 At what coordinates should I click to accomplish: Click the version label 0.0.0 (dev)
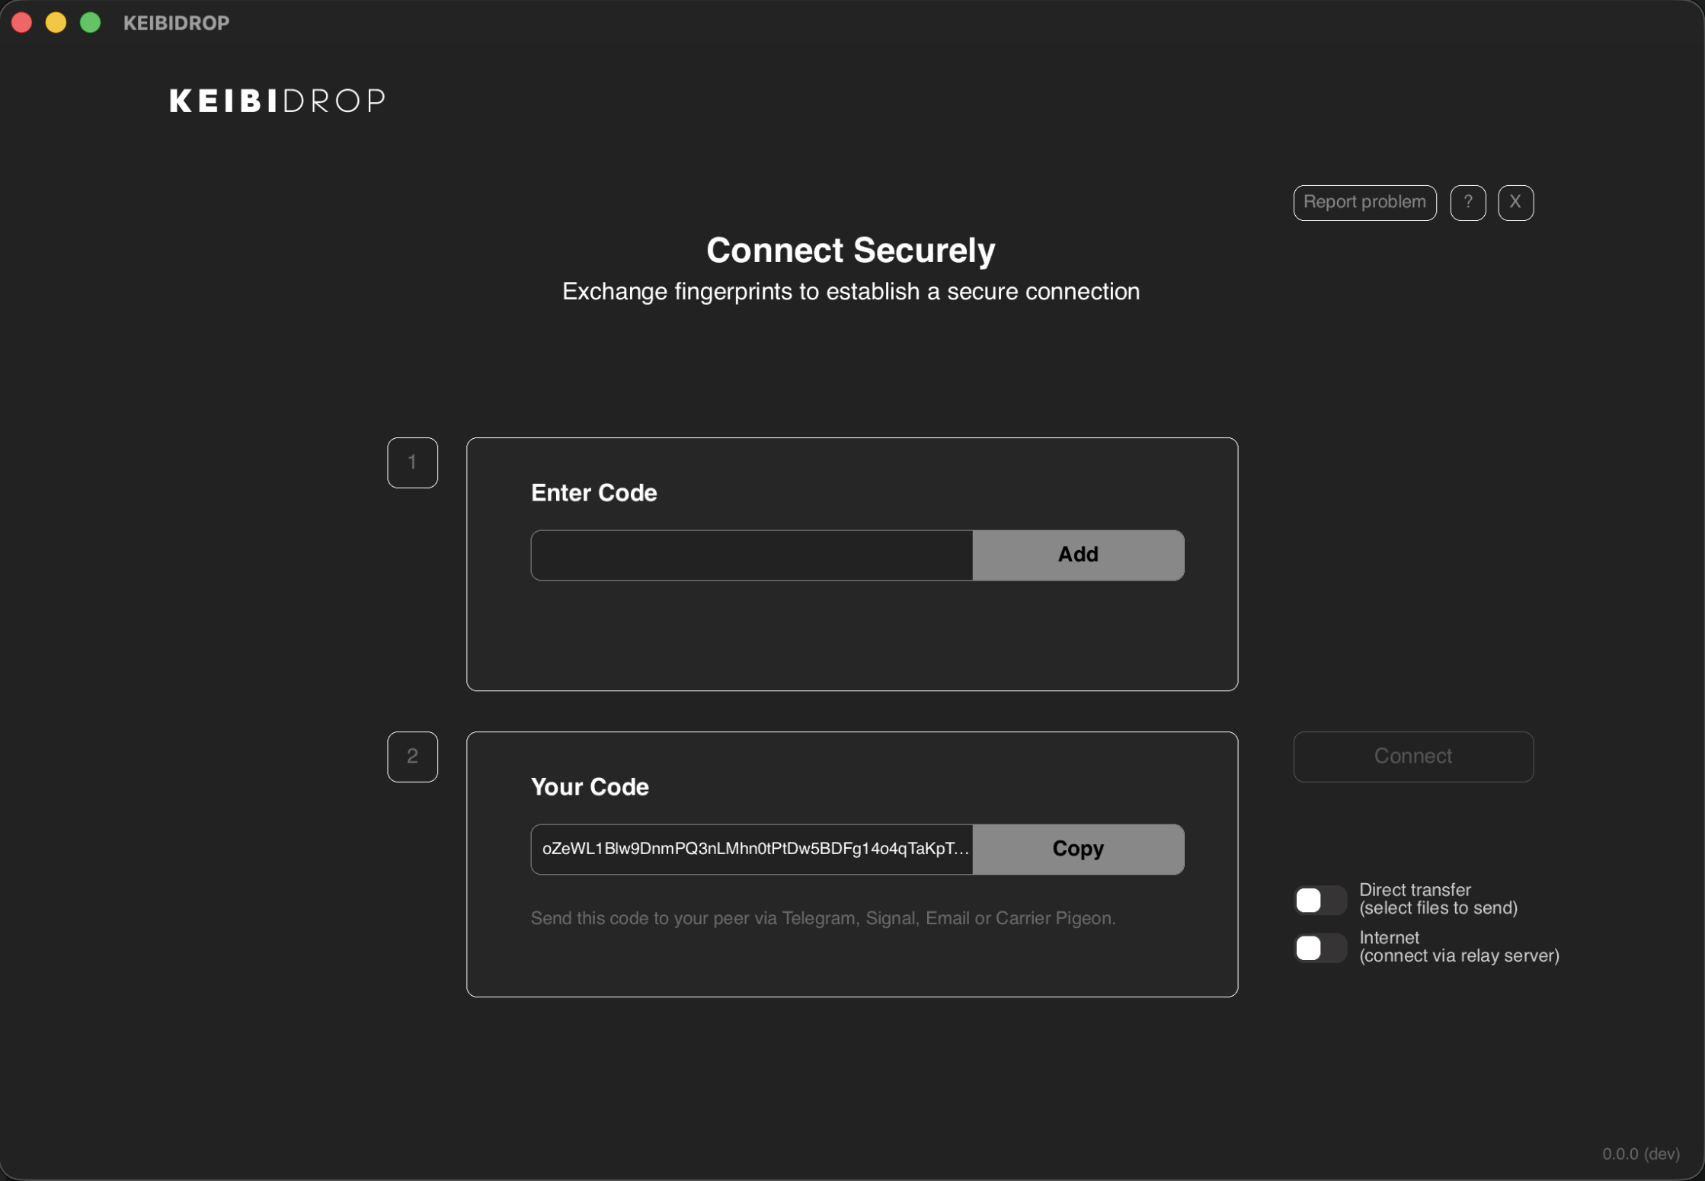click(x=1639, y=1154)
